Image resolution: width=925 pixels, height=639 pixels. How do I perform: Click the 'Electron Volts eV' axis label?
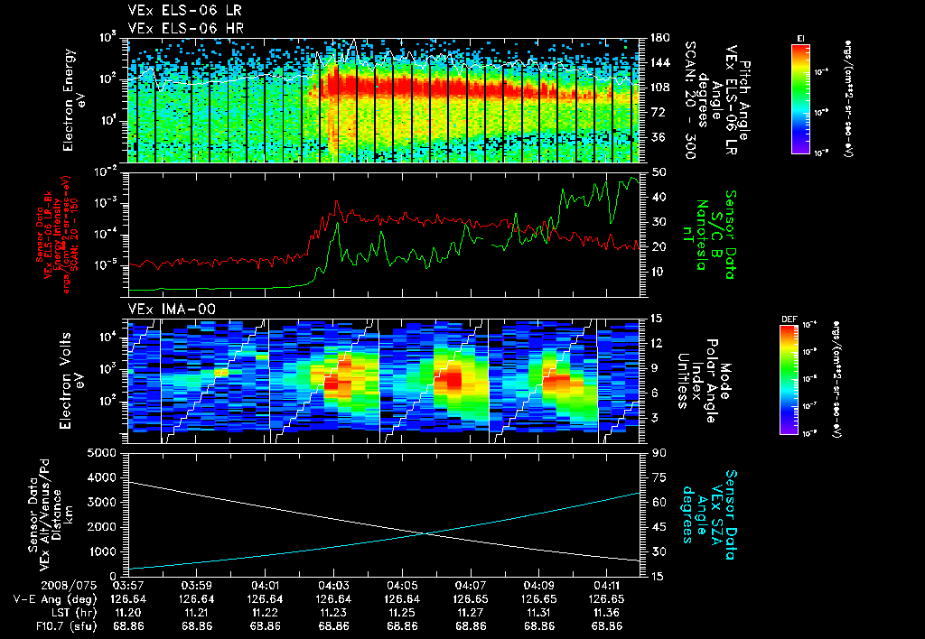click(x=70, y=380)
